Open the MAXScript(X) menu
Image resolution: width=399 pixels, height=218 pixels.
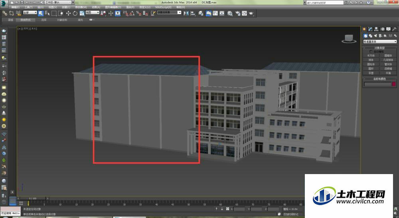coord(163,7)
